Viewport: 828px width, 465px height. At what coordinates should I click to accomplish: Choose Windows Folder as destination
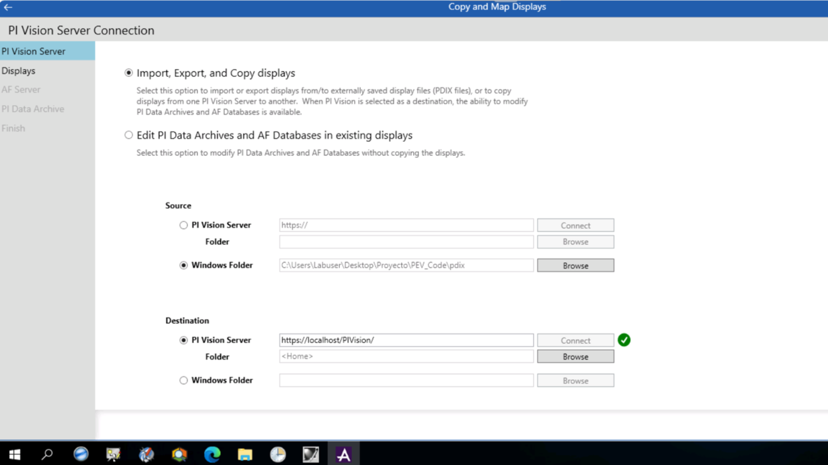click(183, 380)
